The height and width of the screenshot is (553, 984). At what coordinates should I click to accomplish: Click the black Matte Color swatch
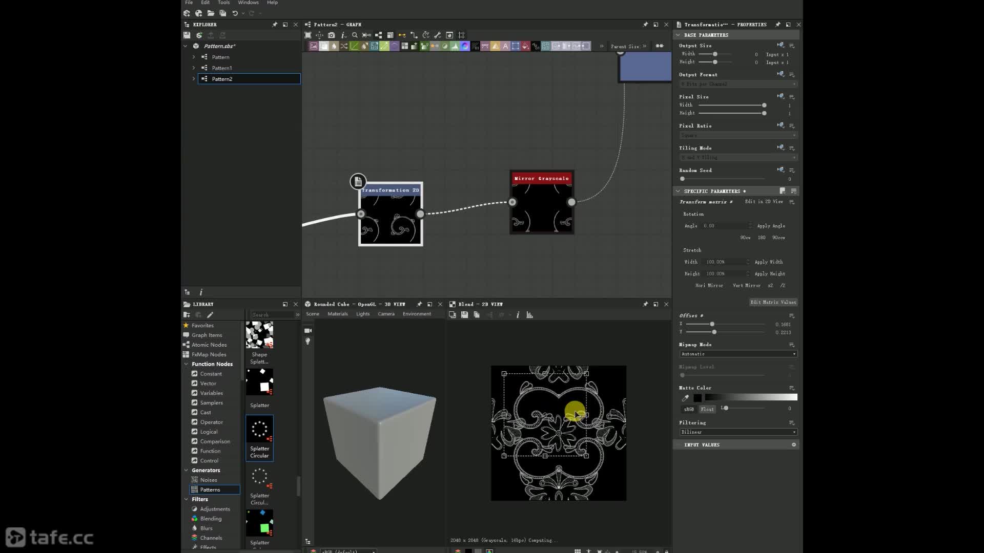click(698, 398)
